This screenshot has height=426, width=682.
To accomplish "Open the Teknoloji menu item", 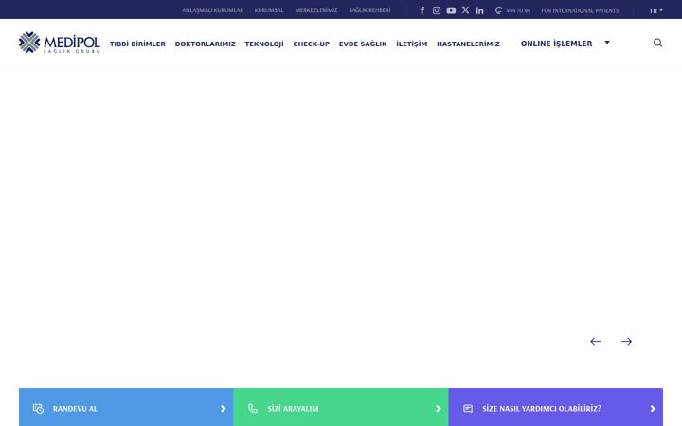I will [264, 44].
